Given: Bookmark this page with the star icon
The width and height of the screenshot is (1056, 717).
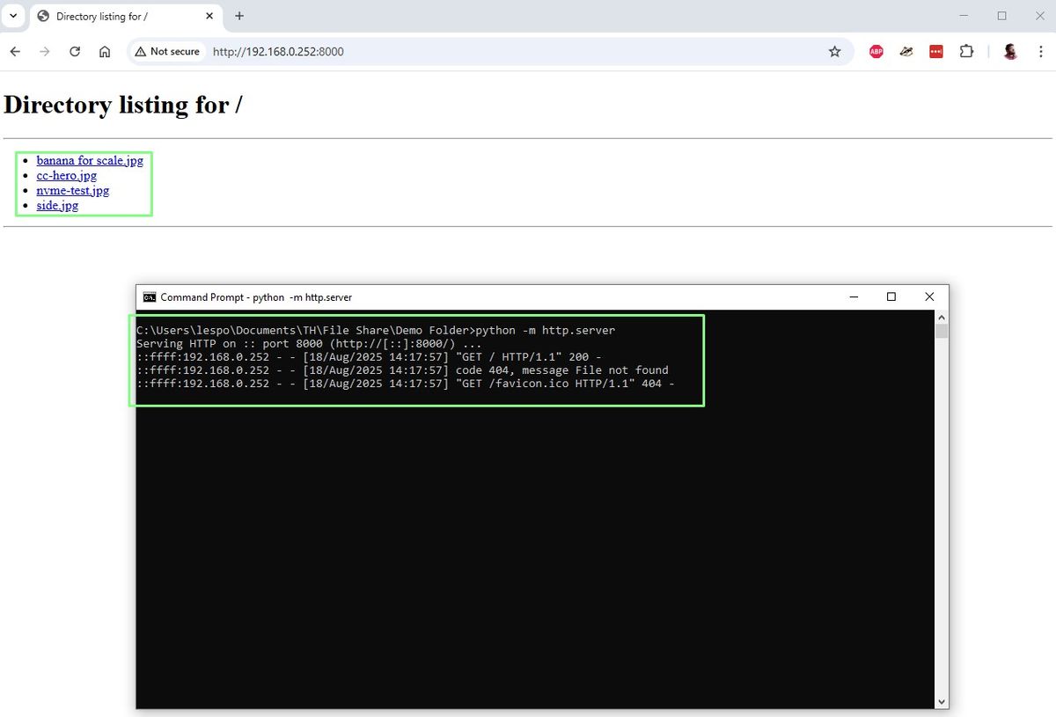Looking at the screenshot, I should 834,52.
